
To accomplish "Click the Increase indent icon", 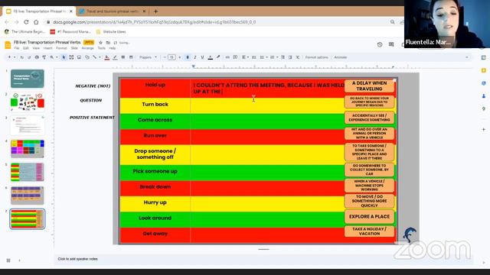I will click(x=290, y=57).
